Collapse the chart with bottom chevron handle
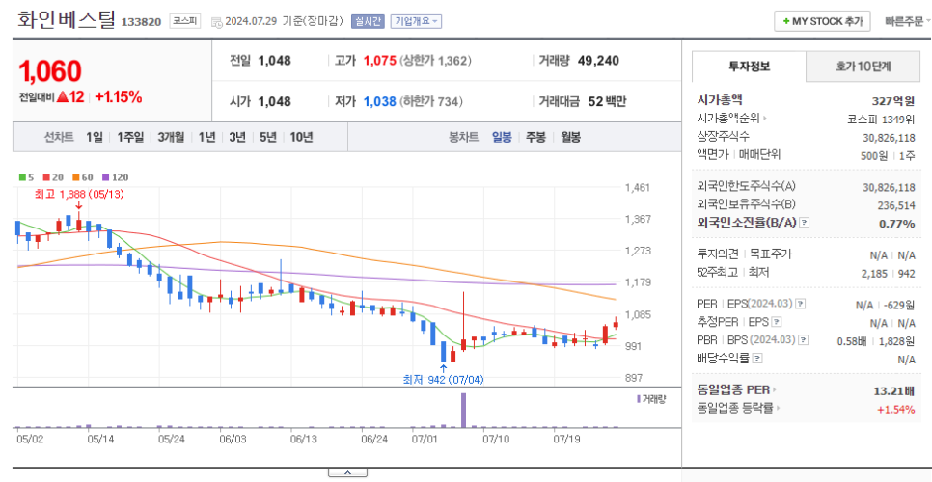Viewport: 932px width, 482px height. [347, 472]
